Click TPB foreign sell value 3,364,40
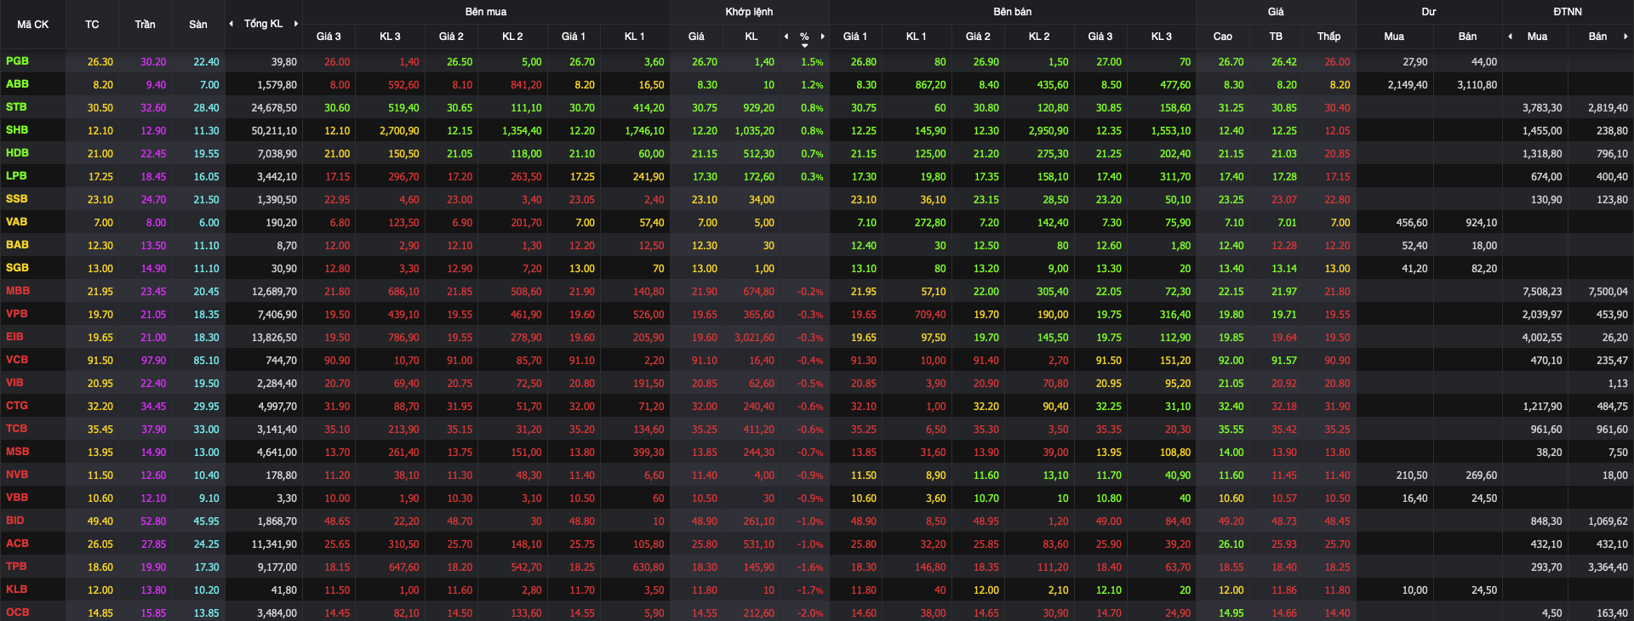The image size is (1634, 621). [x=1608, y=567]
